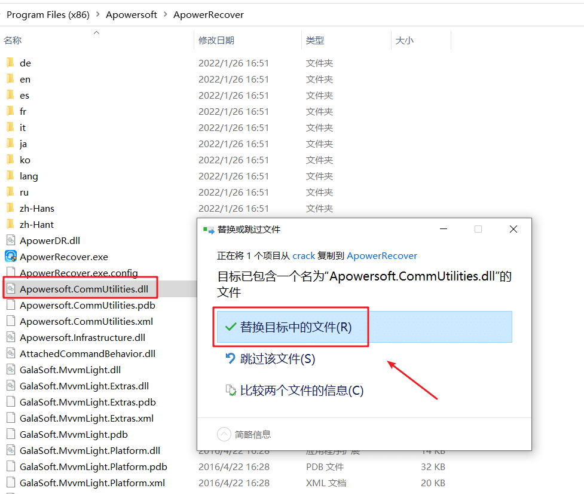The image size is (584, 494).
Task: Click the Apowersoft.CommUtilities.dll file icon
Action: click(x=11, y=289)
